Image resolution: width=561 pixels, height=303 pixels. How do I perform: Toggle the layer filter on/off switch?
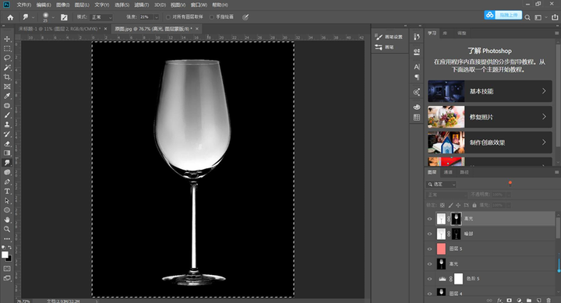(x=510, y=184)
